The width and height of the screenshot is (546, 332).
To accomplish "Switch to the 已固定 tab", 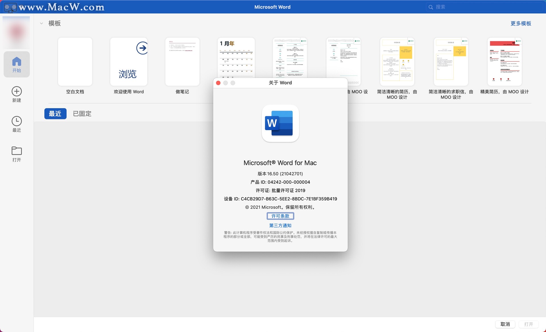I will point(82,114).
